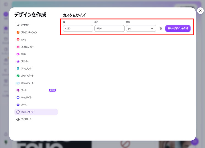Select 動画 category label
This screenshot has width=205, height=148.
click(x=24, y=54)
